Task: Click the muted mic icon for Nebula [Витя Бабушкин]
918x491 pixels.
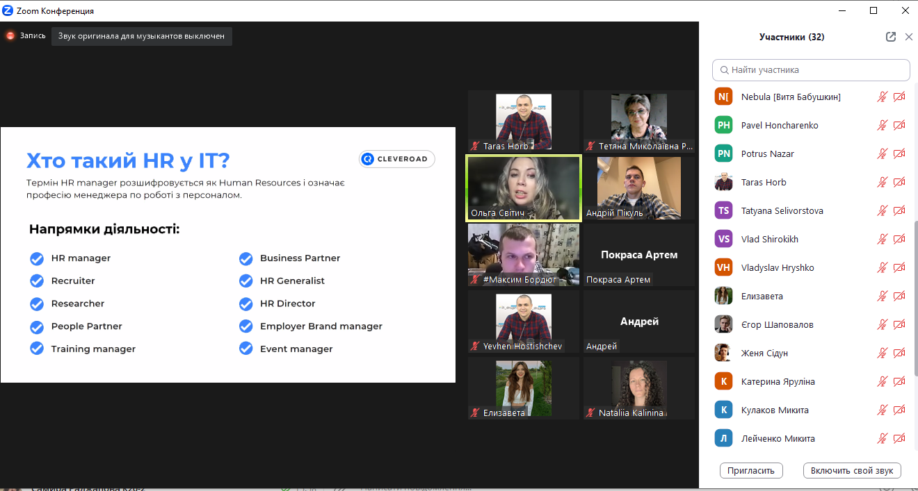Action: point(882,97)
